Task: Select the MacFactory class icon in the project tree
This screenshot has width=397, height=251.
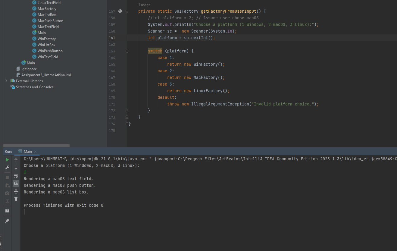Action: coord(34,8)
